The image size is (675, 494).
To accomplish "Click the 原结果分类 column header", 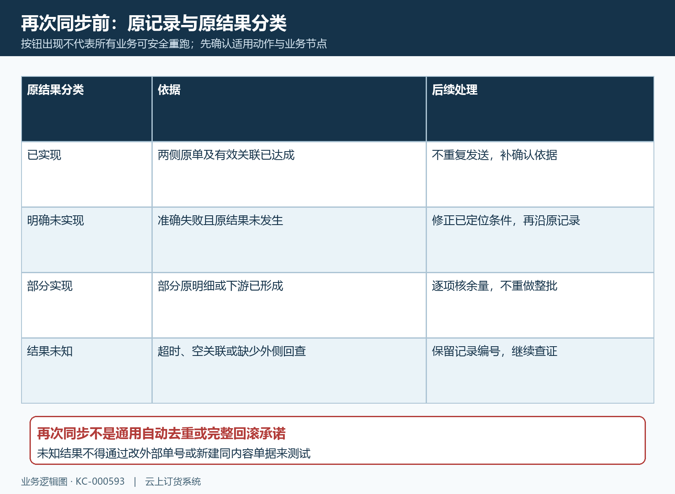I will click(86, 109).
